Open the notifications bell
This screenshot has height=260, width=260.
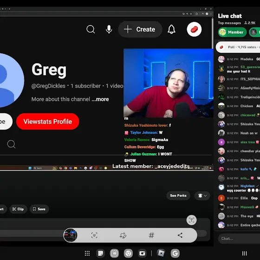click(x=171, y=29)
